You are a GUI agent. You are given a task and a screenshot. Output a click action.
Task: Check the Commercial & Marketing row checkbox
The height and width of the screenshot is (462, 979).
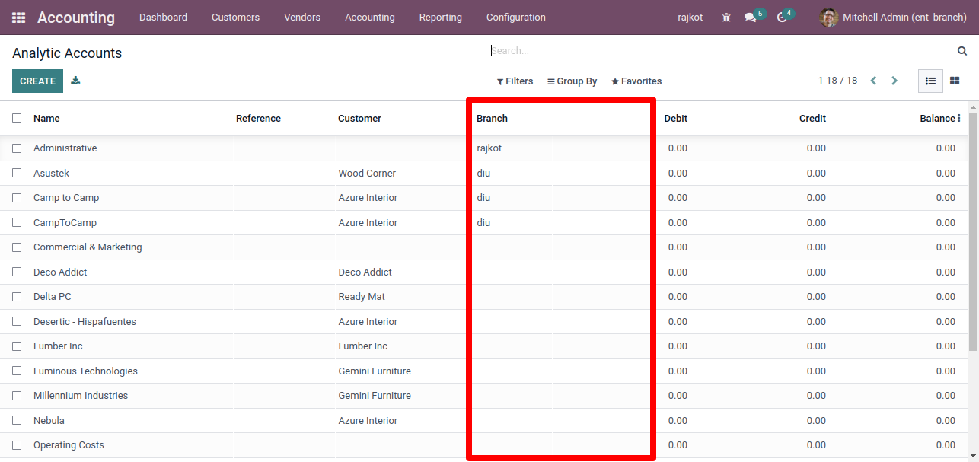[x=17, y=247]
